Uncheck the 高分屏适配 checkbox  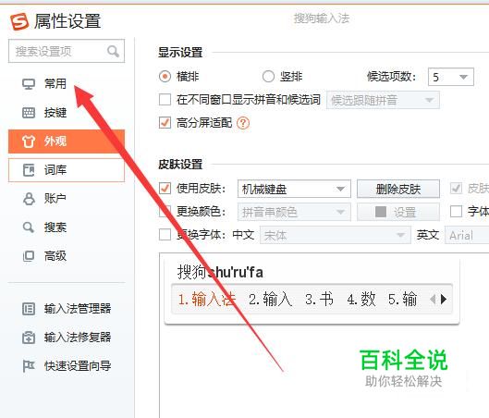click(165, 123)
